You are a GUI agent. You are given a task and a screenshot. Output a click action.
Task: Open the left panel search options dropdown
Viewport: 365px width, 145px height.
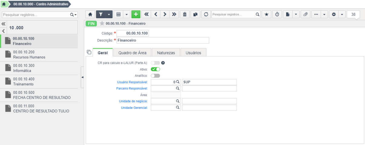coord(74,14)
